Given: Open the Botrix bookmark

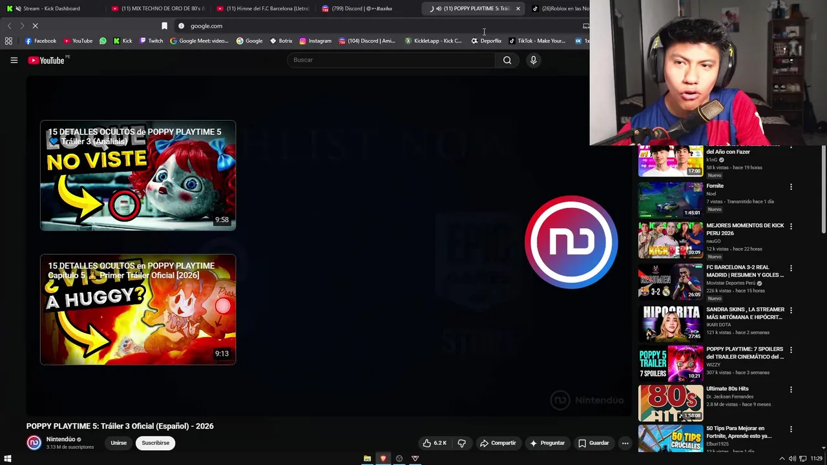Looking at the screenshot, I should click(x=281, y=41).
